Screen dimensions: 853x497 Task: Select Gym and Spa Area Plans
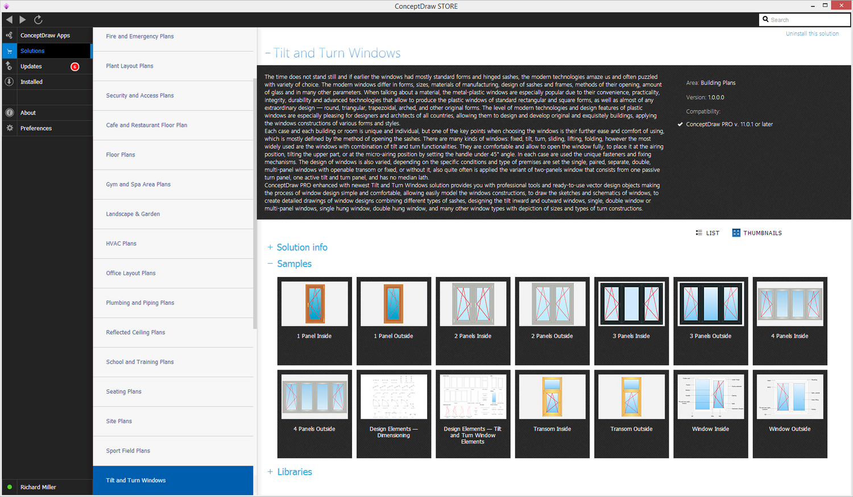click(173, 184)
